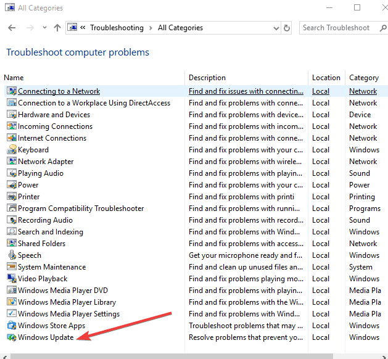This screenshot has height=359, width=388.
Task: Open the Hardware and Devices troubleshooter
Action: click(x=54, y=115)
